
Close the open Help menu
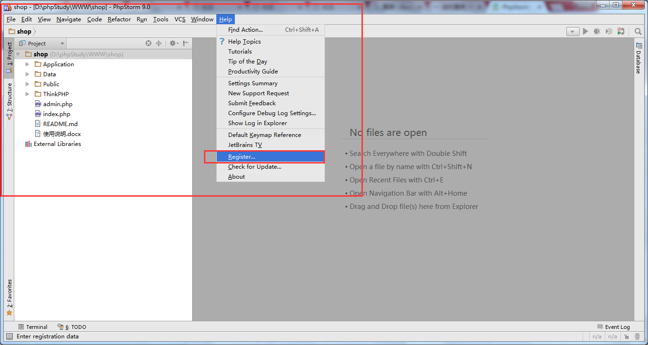pos(225,19)
